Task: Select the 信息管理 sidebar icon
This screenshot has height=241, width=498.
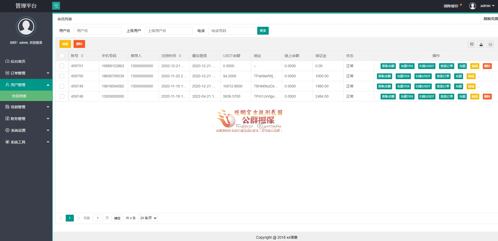Action: pos(7,107)
